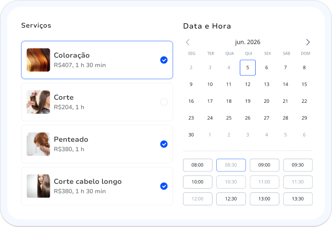The image size is (332, 227).
Task: Select June 24 on calendar
Action: click(210, 118)
